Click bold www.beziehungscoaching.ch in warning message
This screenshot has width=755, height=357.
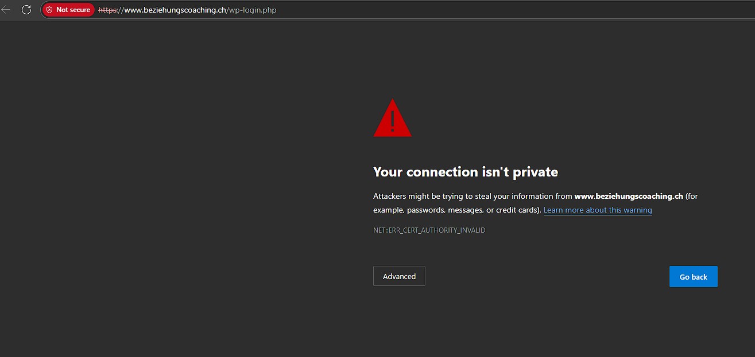pyautogui.click(x=629, y=196)
